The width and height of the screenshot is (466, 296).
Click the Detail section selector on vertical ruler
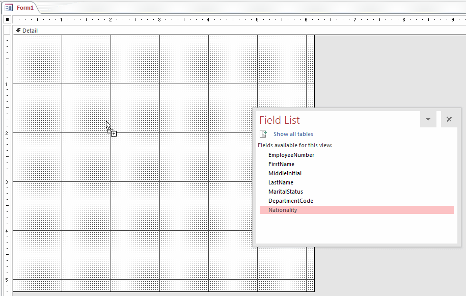[x=7, y=31]
